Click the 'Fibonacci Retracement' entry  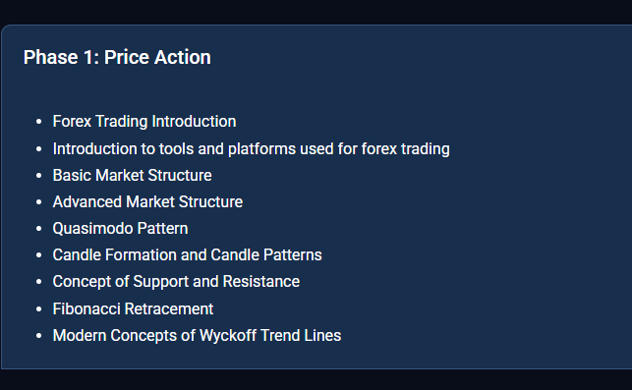point(133,309)
